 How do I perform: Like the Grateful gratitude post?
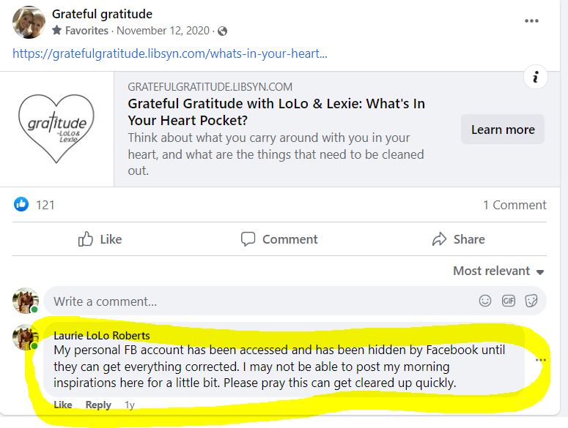click(x=100, y=239)
